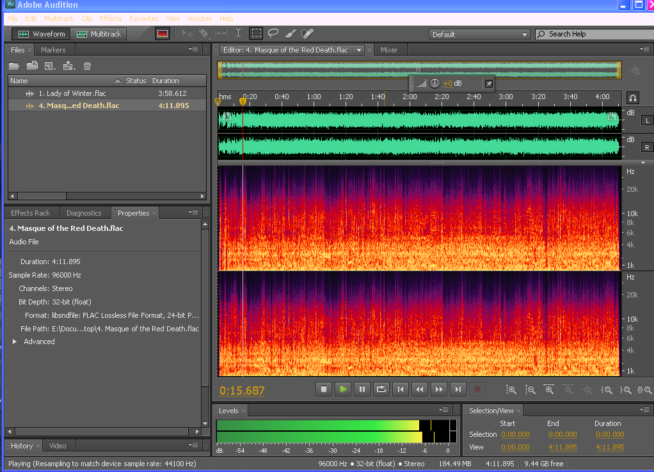The width and height of the screenshot is (654, 472).
Task: Zoom in at out point icon
Action: pyautogui.click(x=625, y=390)
